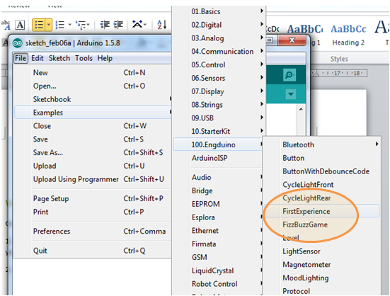Expand the Esplora library examples
Screen dimensions: 390x296
tap(219, 217)
